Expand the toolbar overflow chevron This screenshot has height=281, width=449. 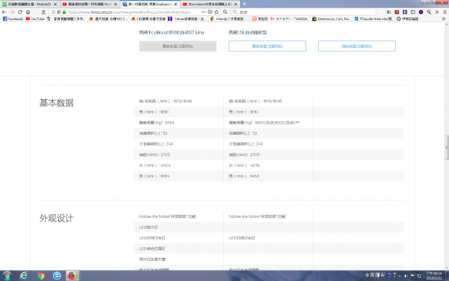(x=437, y=12)
